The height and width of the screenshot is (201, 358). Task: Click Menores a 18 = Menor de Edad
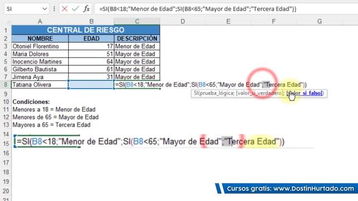pyautogui.click(x=54, y=109)
